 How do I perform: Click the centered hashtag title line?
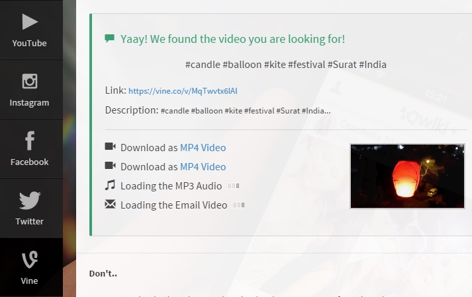tap(286, 65)
